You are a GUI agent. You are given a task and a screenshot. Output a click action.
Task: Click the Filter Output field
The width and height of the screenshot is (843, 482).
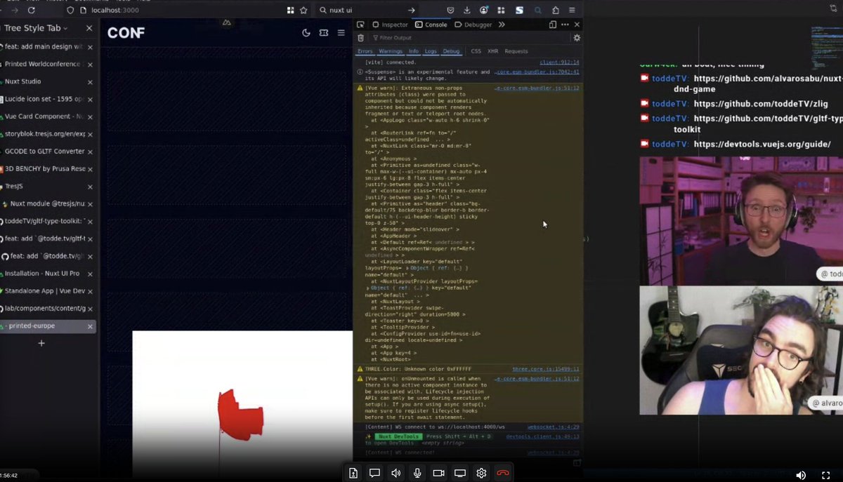click(x=469, y=38)
